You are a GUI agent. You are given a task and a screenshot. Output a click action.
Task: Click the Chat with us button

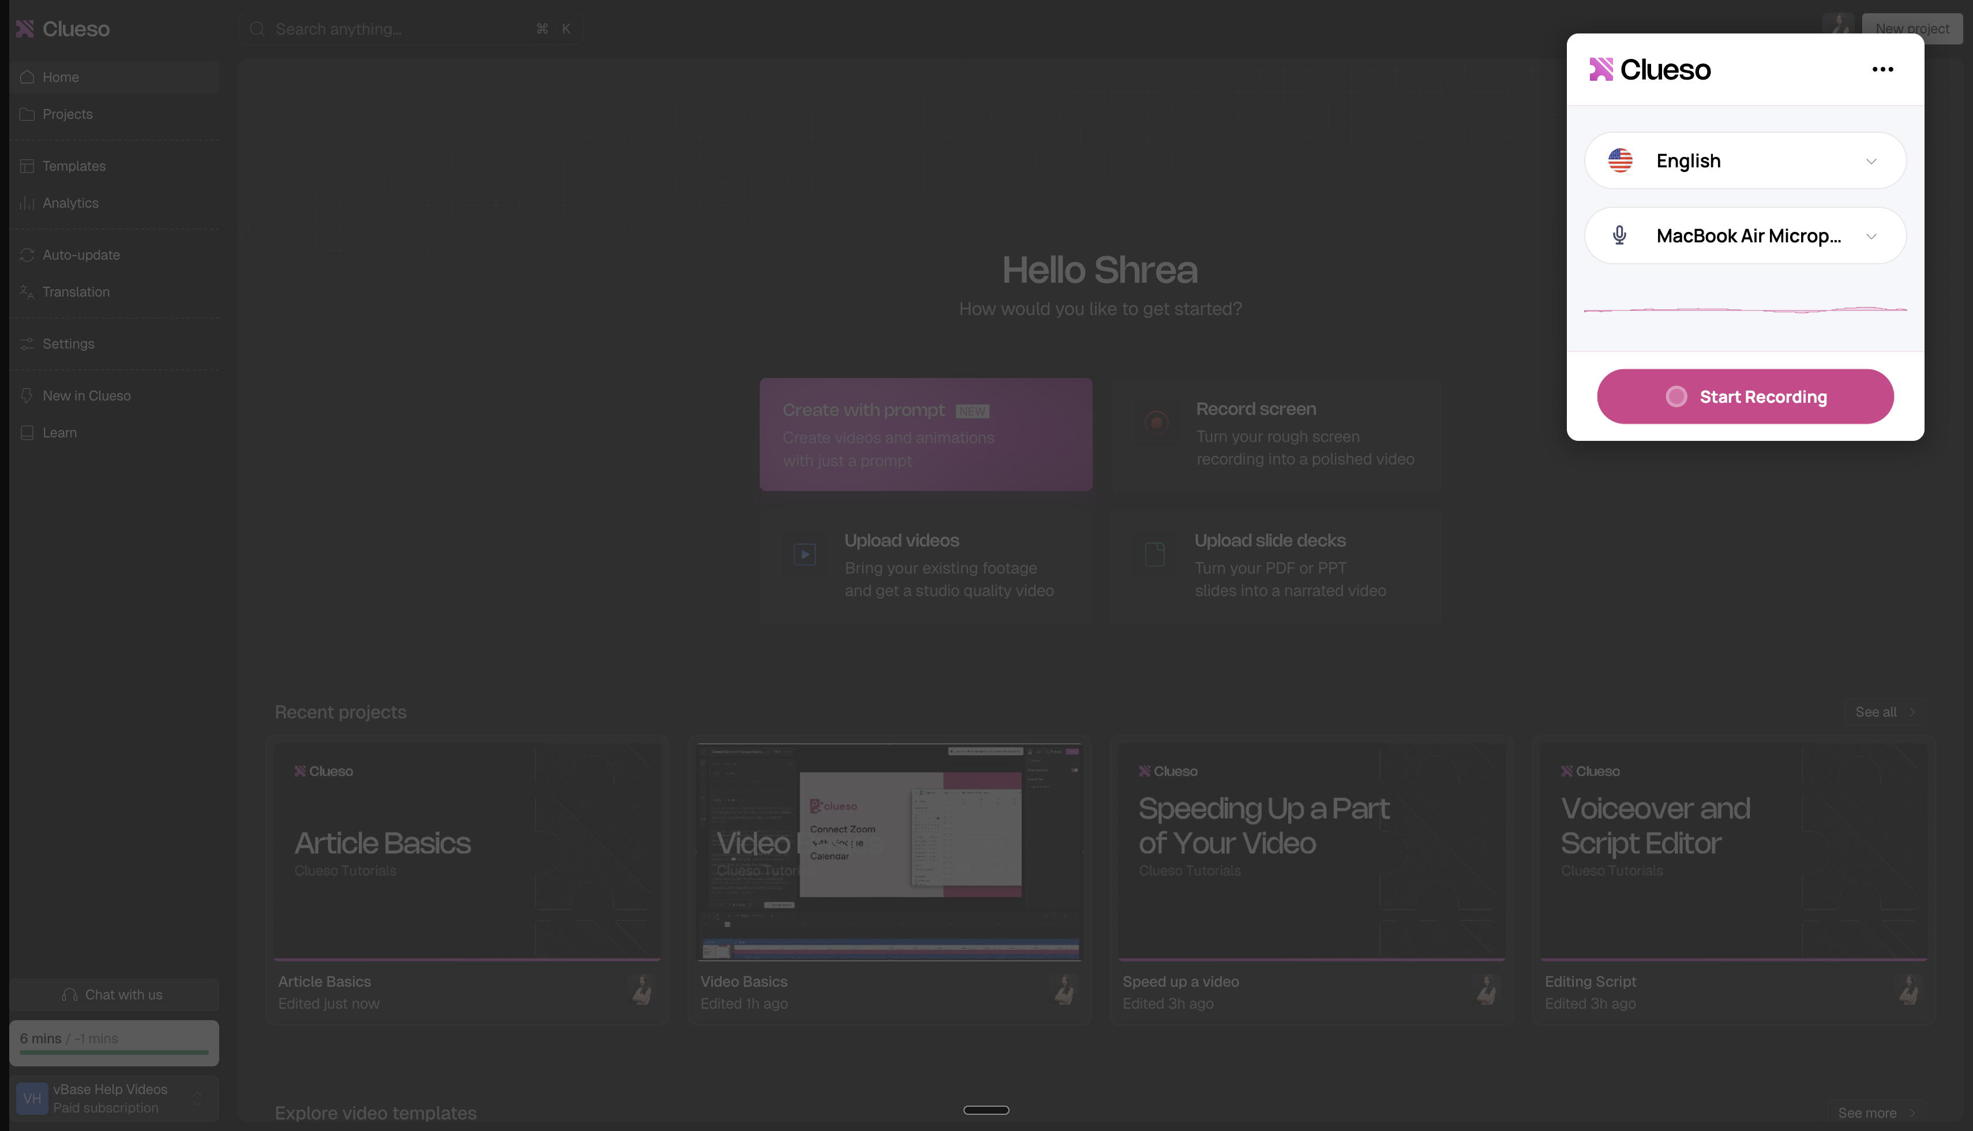[x=114, y=995]
